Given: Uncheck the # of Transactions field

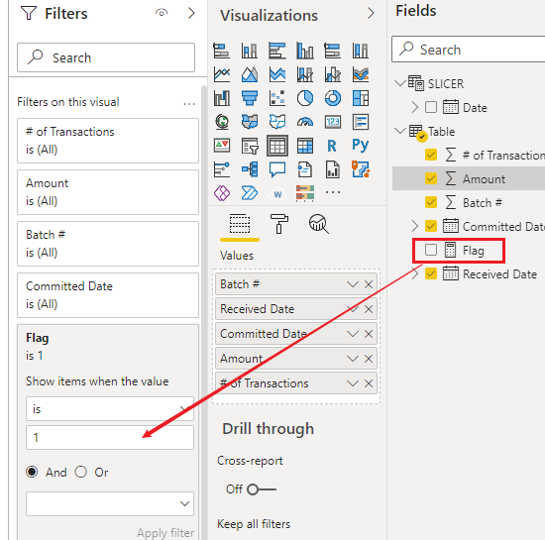Looking at the screenshot, I should point(431,155).
